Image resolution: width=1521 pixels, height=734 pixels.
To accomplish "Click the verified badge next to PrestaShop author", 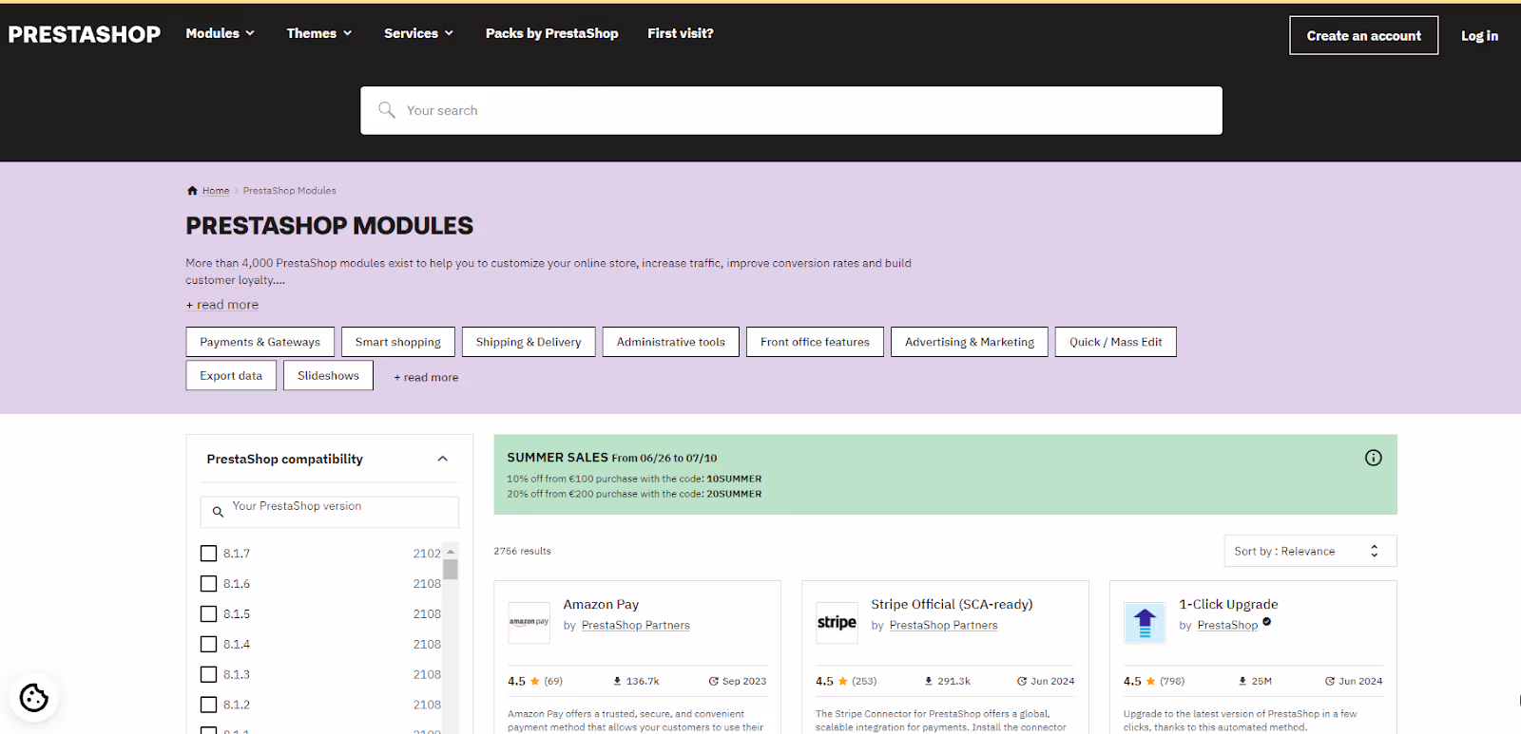I will (x=1267, y=622).
